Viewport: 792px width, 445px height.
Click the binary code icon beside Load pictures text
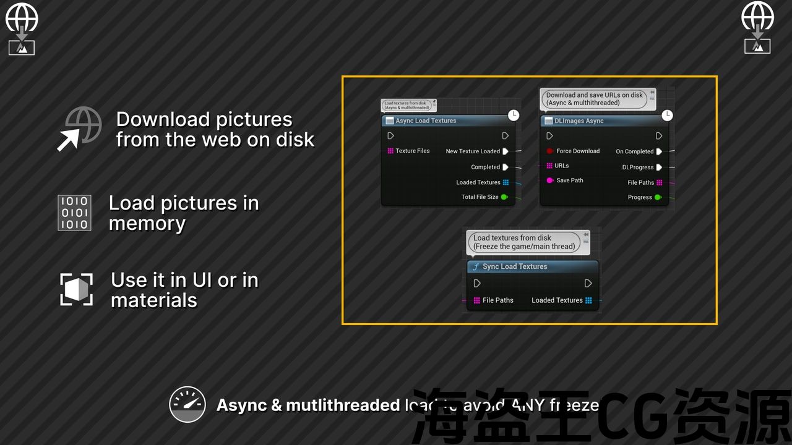coord(74,213)
